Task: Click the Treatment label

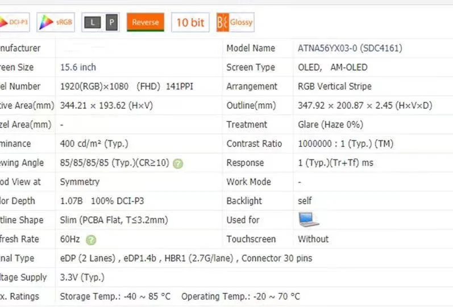Action: (247, 124)
